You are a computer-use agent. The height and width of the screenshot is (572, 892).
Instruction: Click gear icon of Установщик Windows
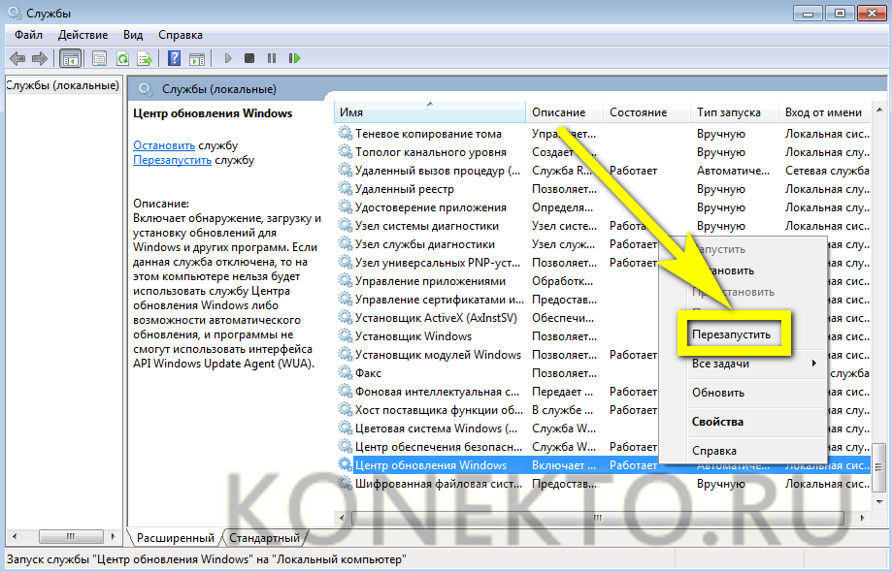345,335
